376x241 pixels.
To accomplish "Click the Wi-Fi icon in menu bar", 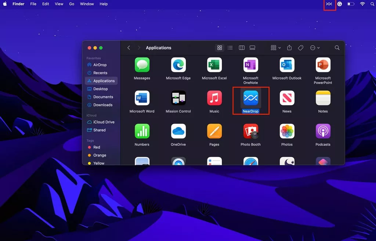I will pyautogui.click(x=362, y=4).
